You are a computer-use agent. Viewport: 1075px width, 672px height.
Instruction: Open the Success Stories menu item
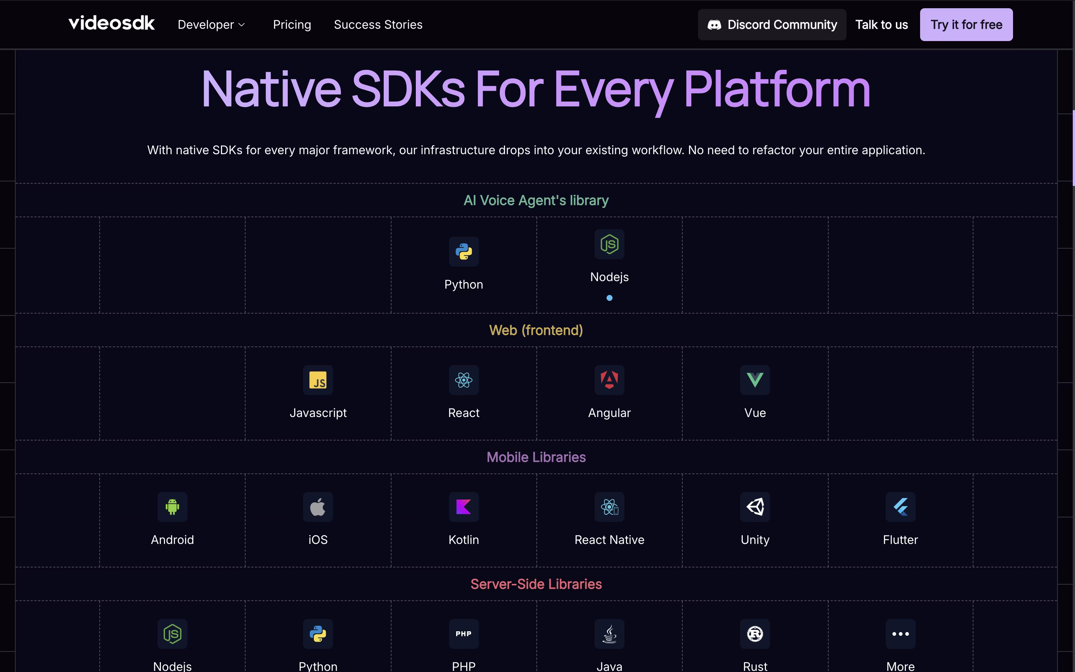coord(378,25)
